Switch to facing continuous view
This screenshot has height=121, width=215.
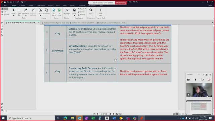pos(183,114)
